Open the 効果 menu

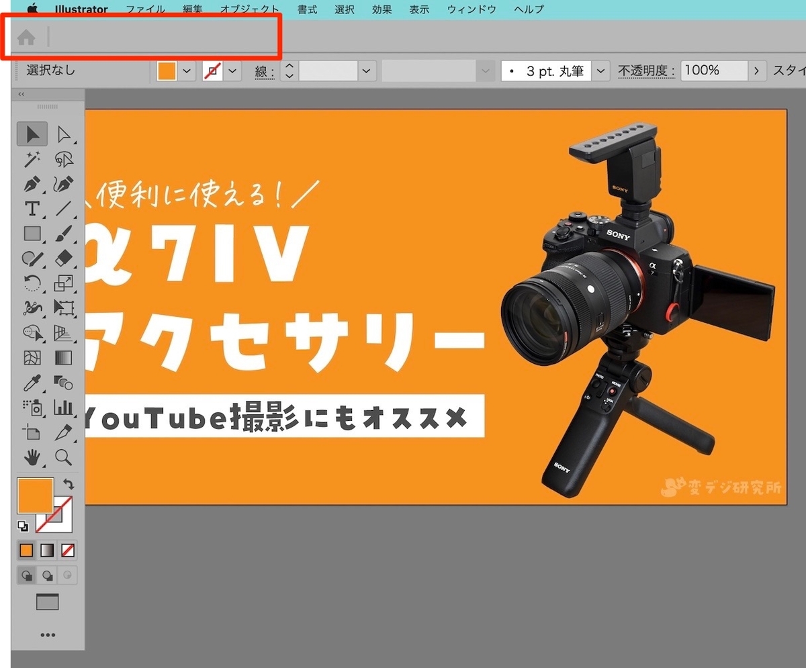[382, 9]
